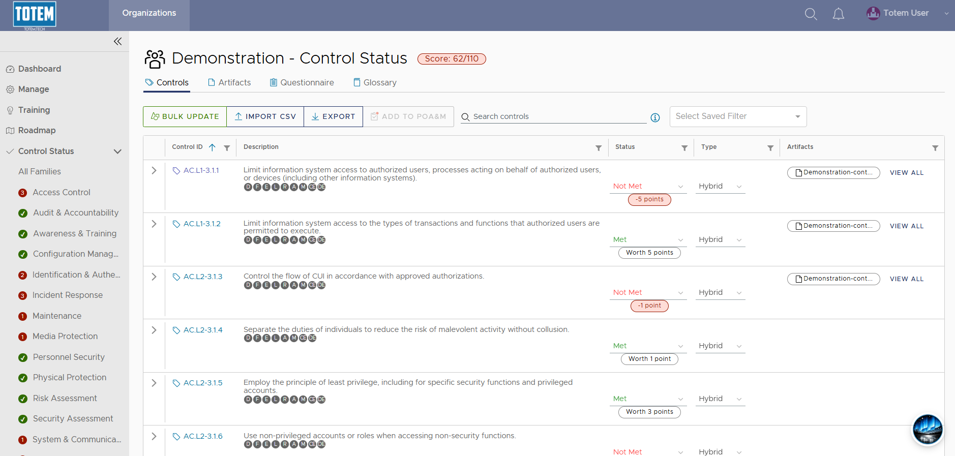The height and width of the screenshot is (456, 955).
Task: Click the Training lightbulb icon
Action: (x=10, y=110)
